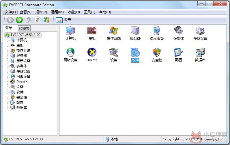Switch to the 收藏夹 tab

click(24, 29)
